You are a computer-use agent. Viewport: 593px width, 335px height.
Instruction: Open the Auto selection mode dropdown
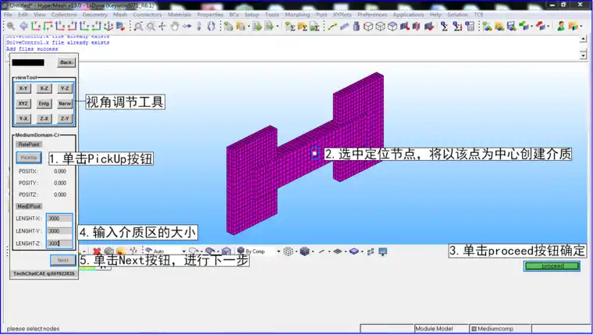pyautogui.click(x=184, y=251)
